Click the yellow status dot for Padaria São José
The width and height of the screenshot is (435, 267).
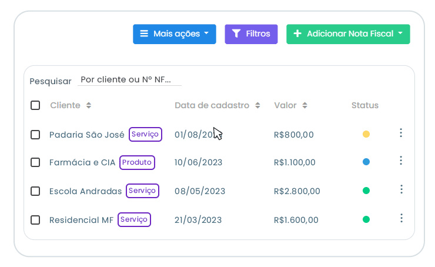366,134
